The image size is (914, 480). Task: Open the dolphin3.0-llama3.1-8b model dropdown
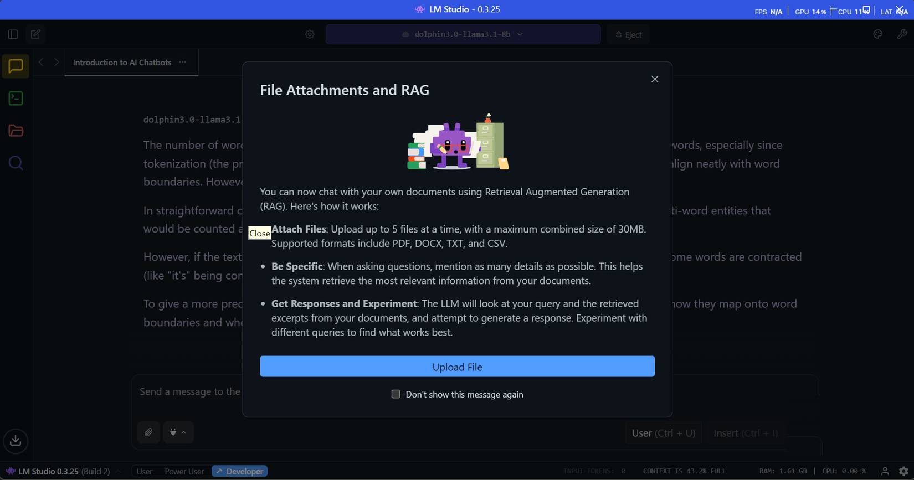[x=463, y=34]
